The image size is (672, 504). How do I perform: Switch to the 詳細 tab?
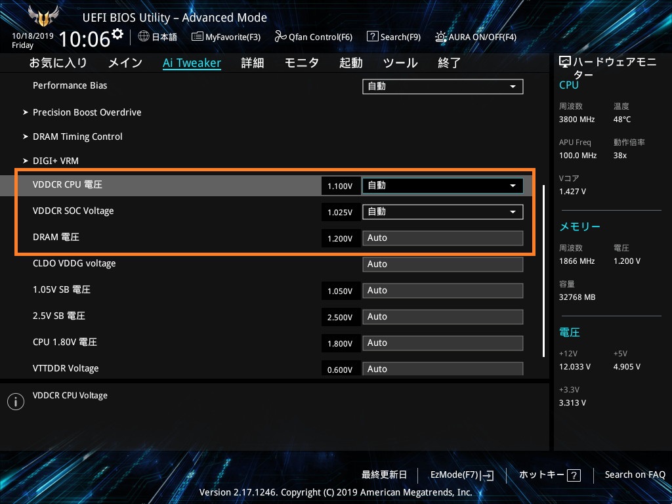tap(253, 63)
